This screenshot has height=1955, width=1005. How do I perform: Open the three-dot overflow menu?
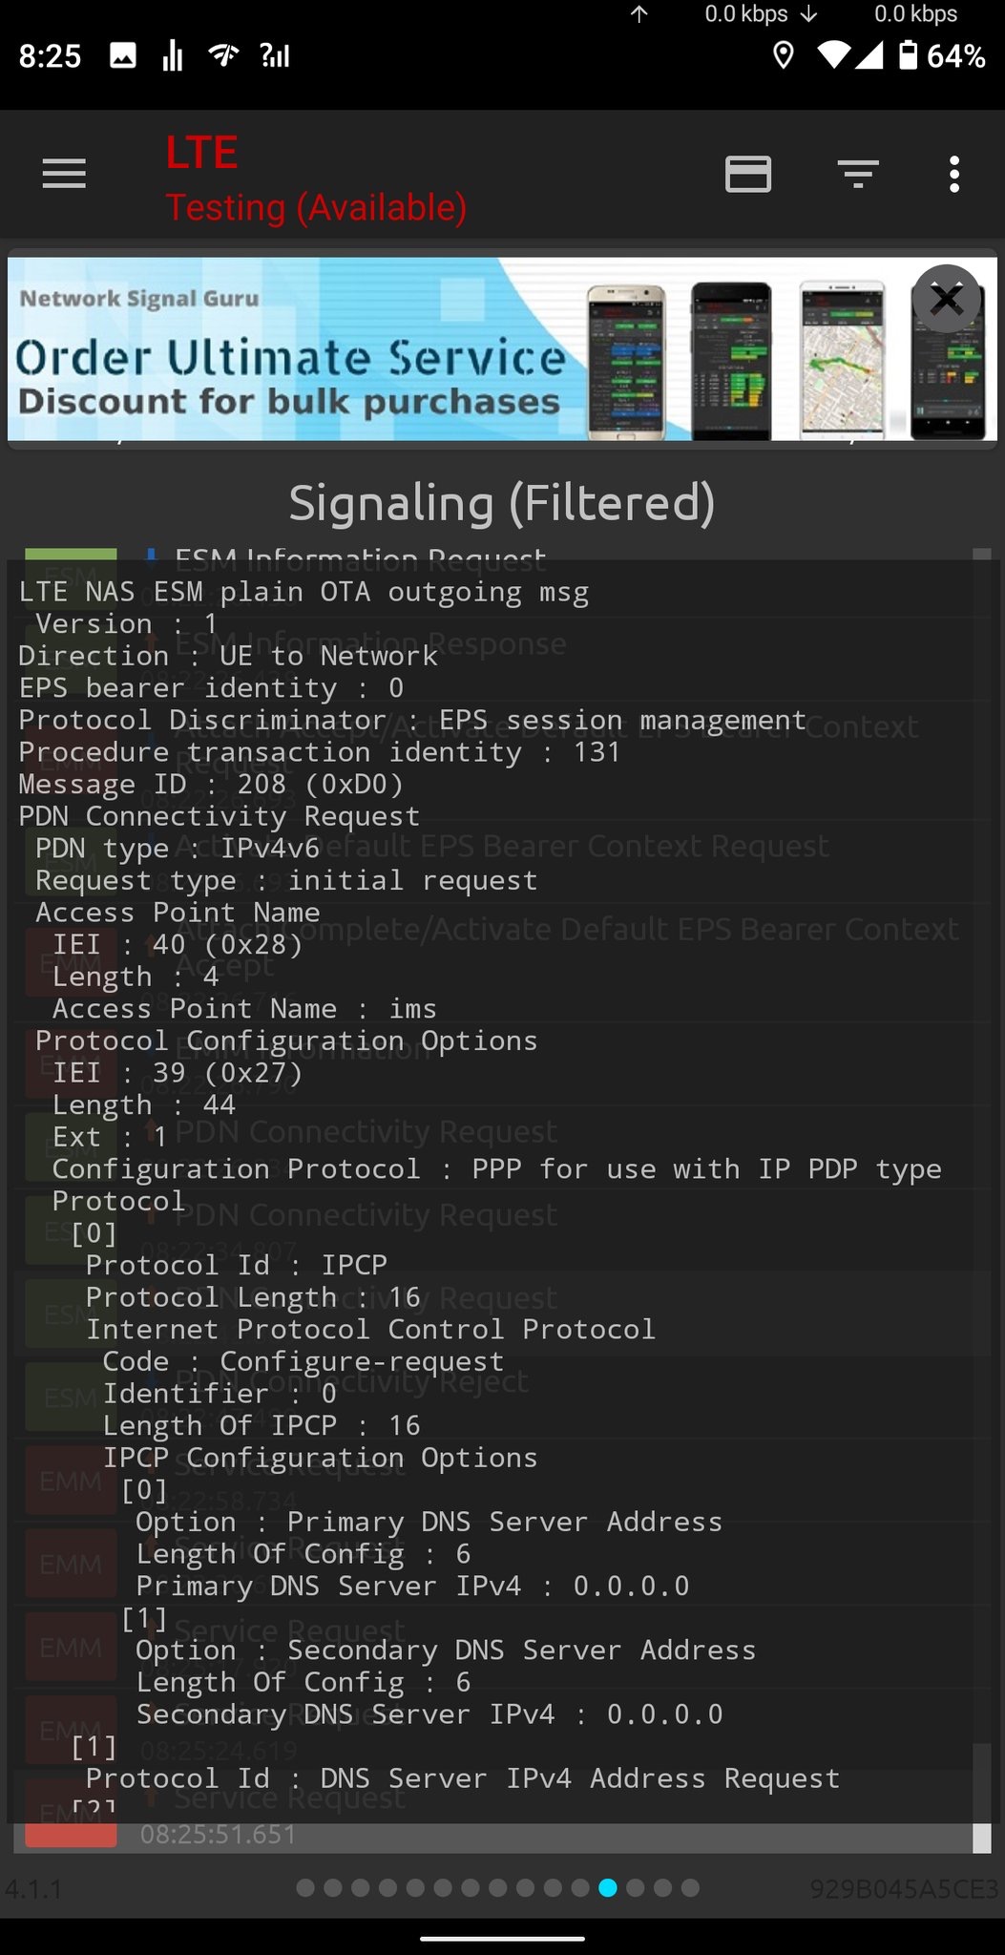click(953, 174)
